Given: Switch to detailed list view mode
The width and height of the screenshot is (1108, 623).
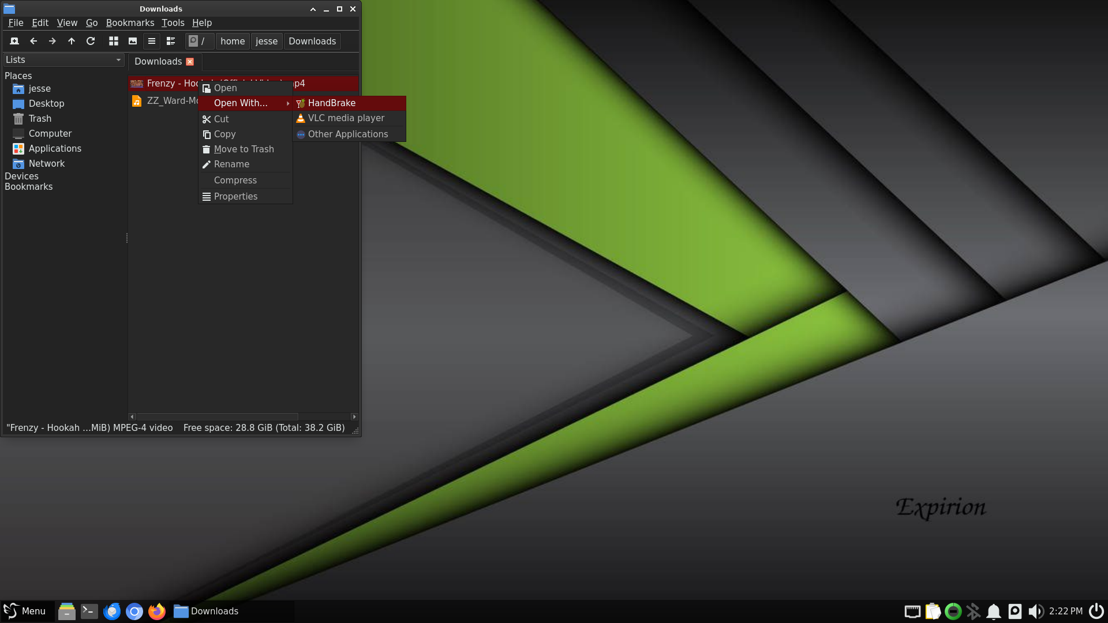Looking at the screenshot, I should pyautogui.click(x=171, y=41).
